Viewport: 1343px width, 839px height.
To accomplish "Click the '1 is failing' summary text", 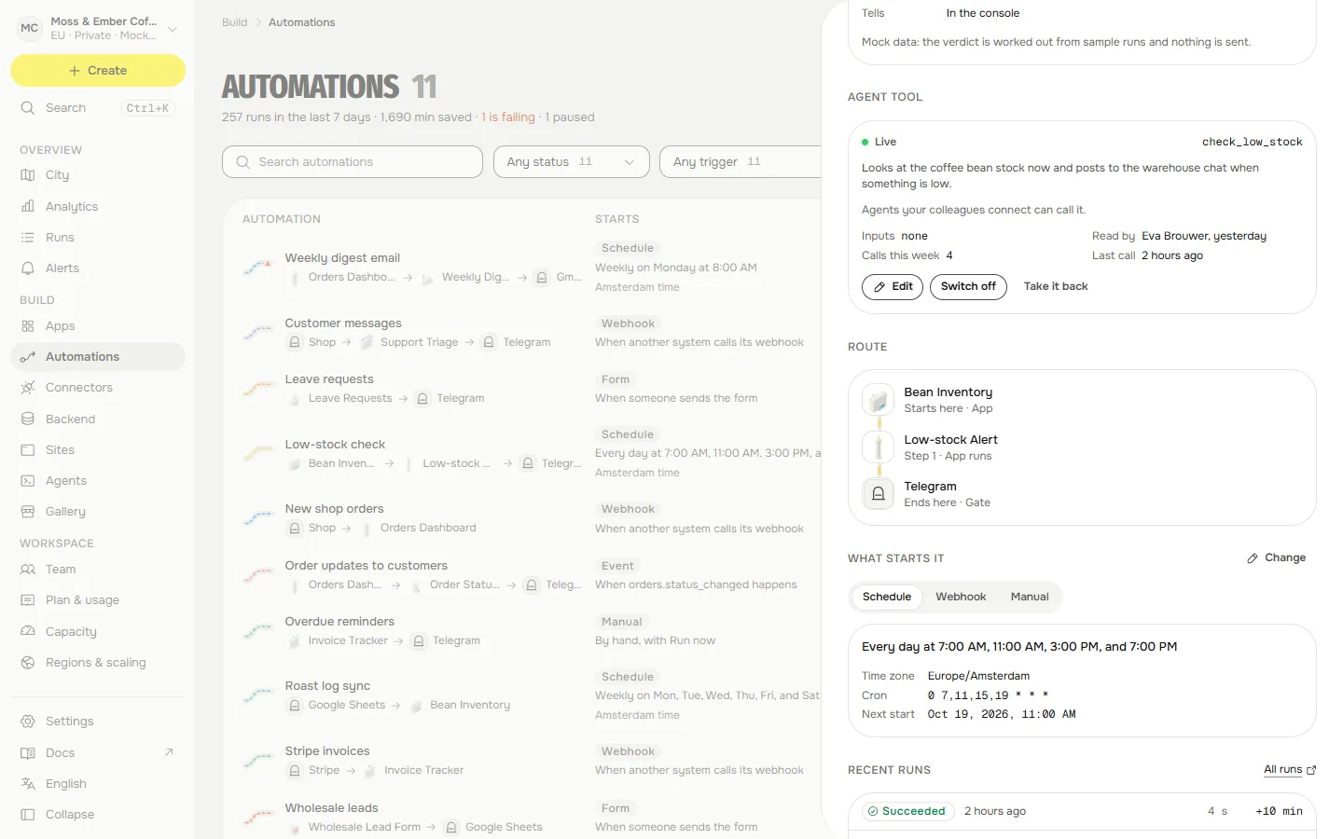I will pos(508,117).
